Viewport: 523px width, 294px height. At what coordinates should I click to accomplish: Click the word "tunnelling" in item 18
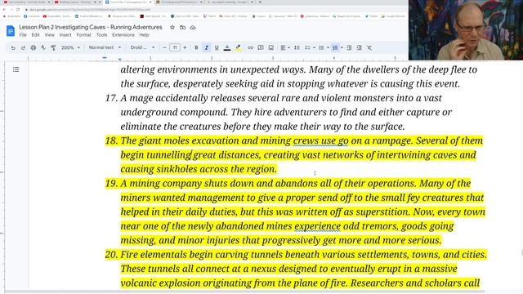(x=168, y=155)
